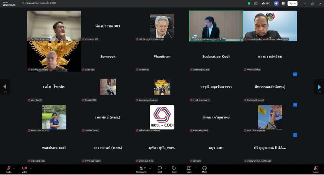Screen dimensions: 324x175
Task: Go to previous gallery page arrow
Action: pyautogui.click(x=5, y=87)
